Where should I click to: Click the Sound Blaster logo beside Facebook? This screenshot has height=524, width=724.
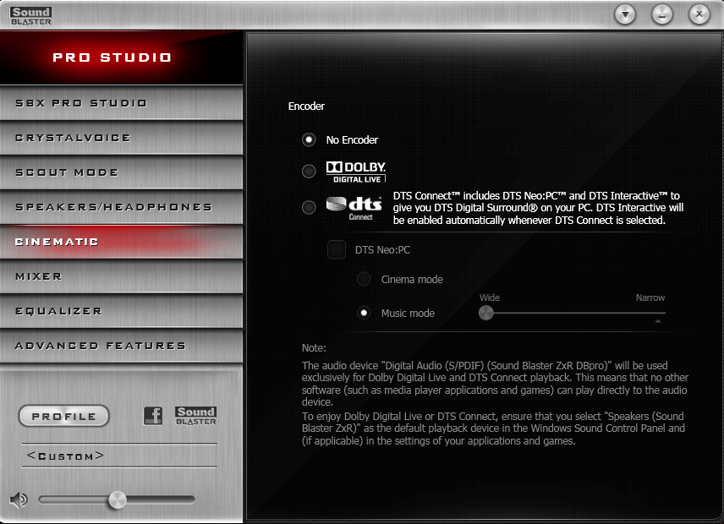coord(195,415)
